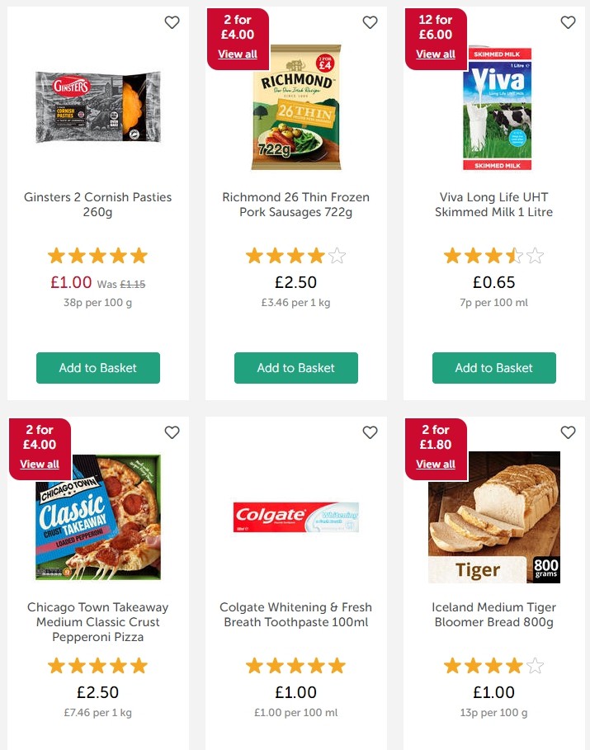Click the heart icon above Colgate toothpaste

coord(370,432)
